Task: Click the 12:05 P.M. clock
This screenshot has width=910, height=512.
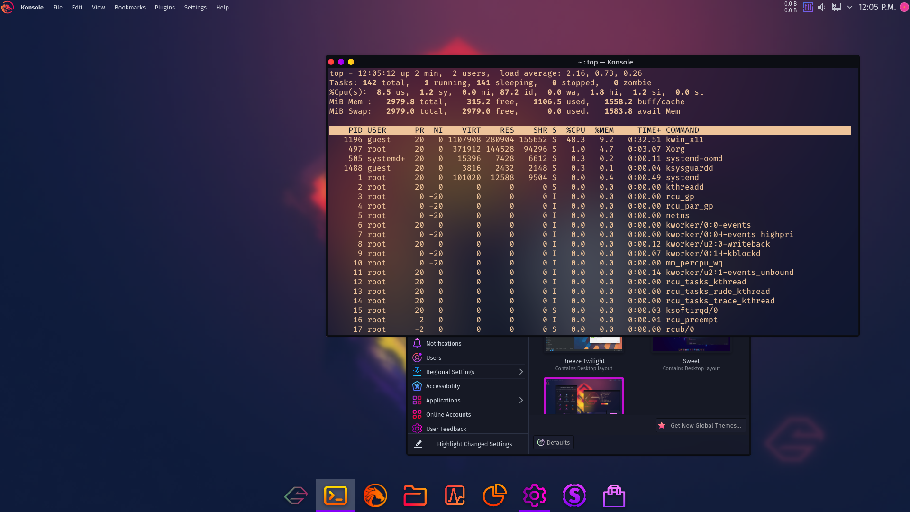Action: 877,7
